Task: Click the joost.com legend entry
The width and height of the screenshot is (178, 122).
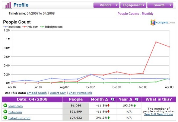Action: pyautogui.click(x=12, y=27)
